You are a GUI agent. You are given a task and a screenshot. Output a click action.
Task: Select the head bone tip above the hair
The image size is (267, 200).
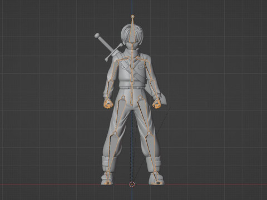pyautogui.click(x=132, y=17)
